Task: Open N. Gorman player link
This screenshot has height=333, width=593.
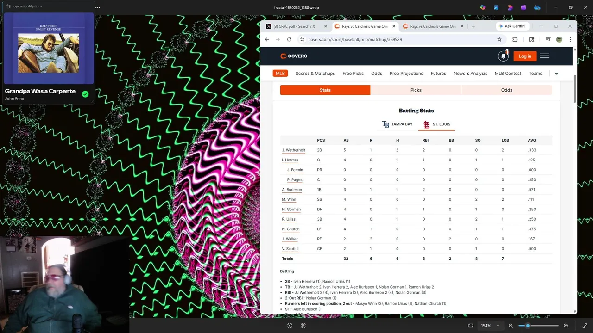Action: tap(291, 210)
